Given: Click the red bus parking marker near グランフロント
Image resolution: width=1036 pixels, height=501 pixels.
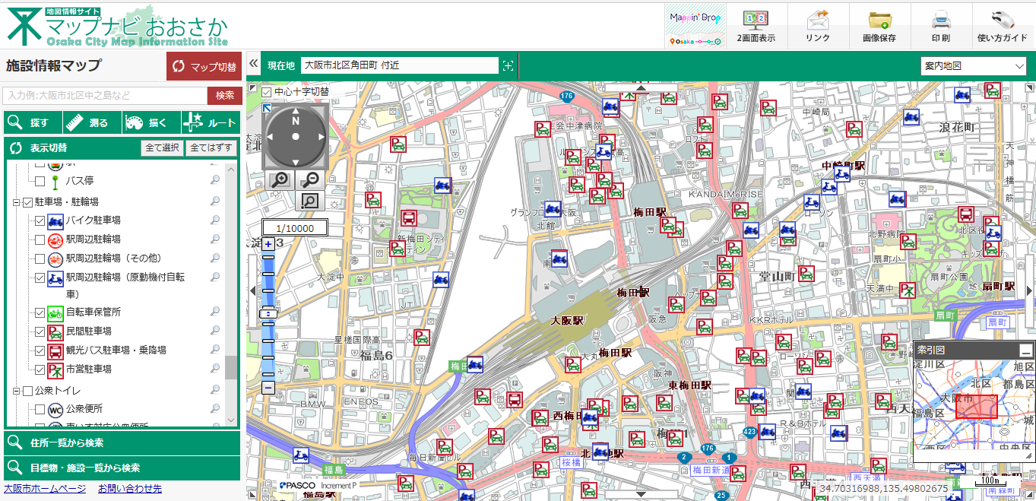Looking at the screenshot, I should click(408, 218).
